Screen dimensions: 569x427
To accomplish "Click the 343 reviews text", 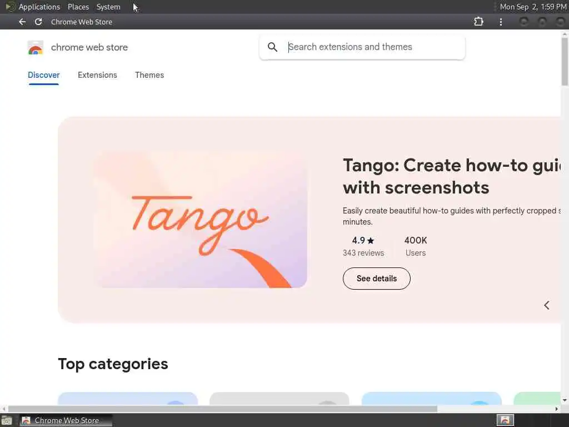I will 363,253.
